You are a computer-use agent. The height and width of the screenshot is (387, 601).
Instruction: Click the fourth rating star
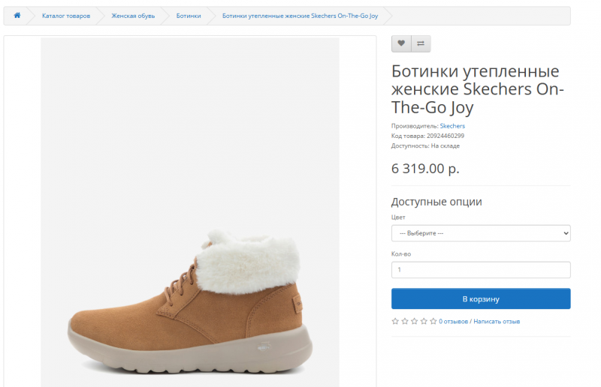[x=423, y=321]
